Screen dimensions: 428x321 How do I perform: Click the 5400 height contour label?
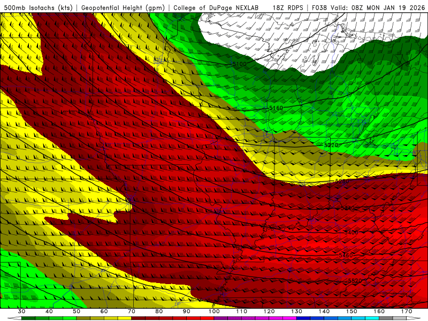[351, 233]
